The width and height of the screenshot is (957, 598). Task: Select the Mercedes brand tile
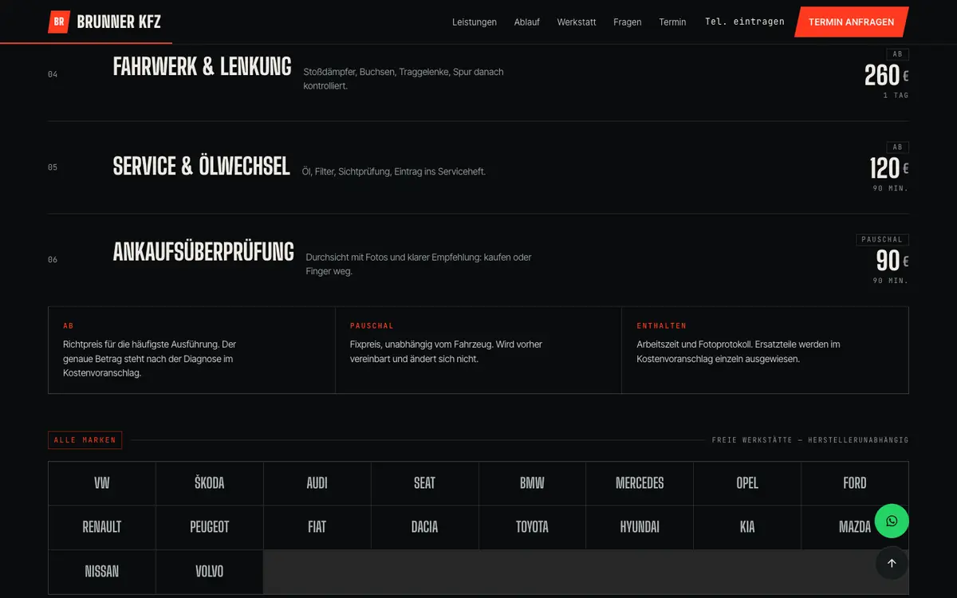(640, 483)
